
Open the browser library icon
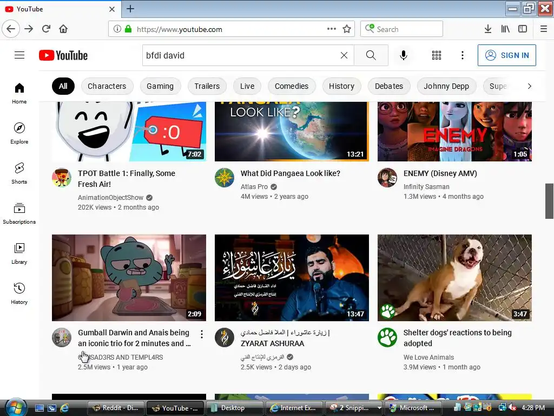pyautogui.click(x=505, y=29)
